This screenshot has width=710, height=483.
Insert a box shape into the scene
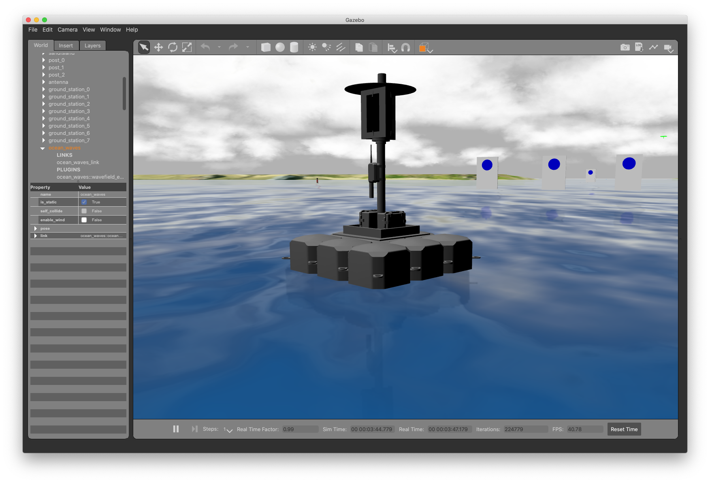tap(266, 47)
